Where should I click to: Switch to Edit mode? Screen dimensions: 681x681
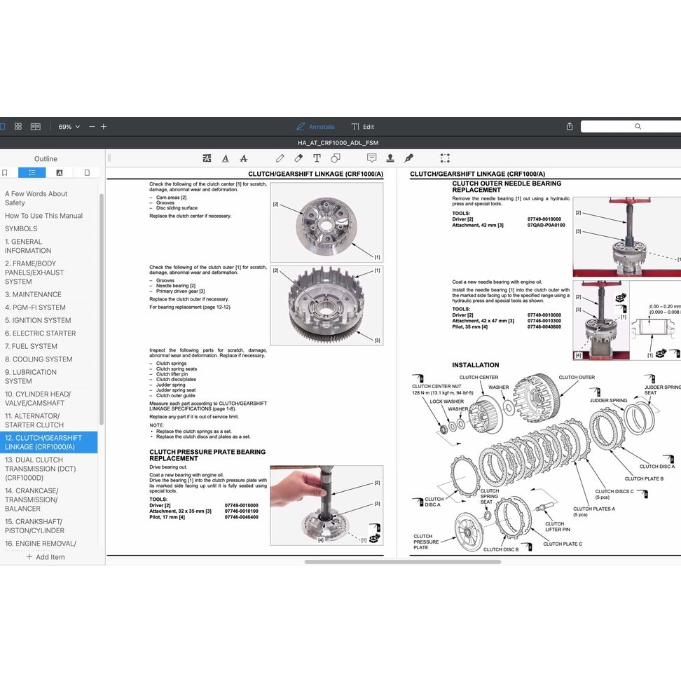[363, 127]
